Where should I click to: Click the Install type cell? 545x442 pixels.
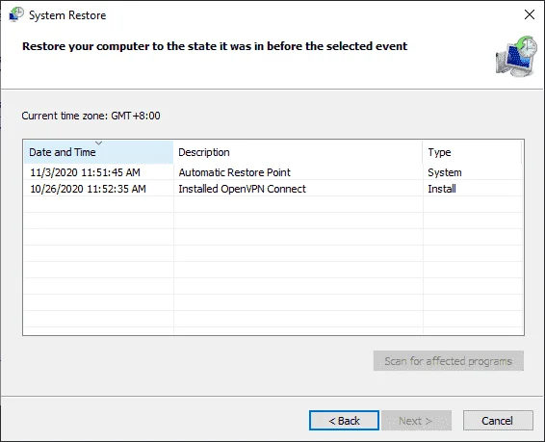click(x=442, y=189)
